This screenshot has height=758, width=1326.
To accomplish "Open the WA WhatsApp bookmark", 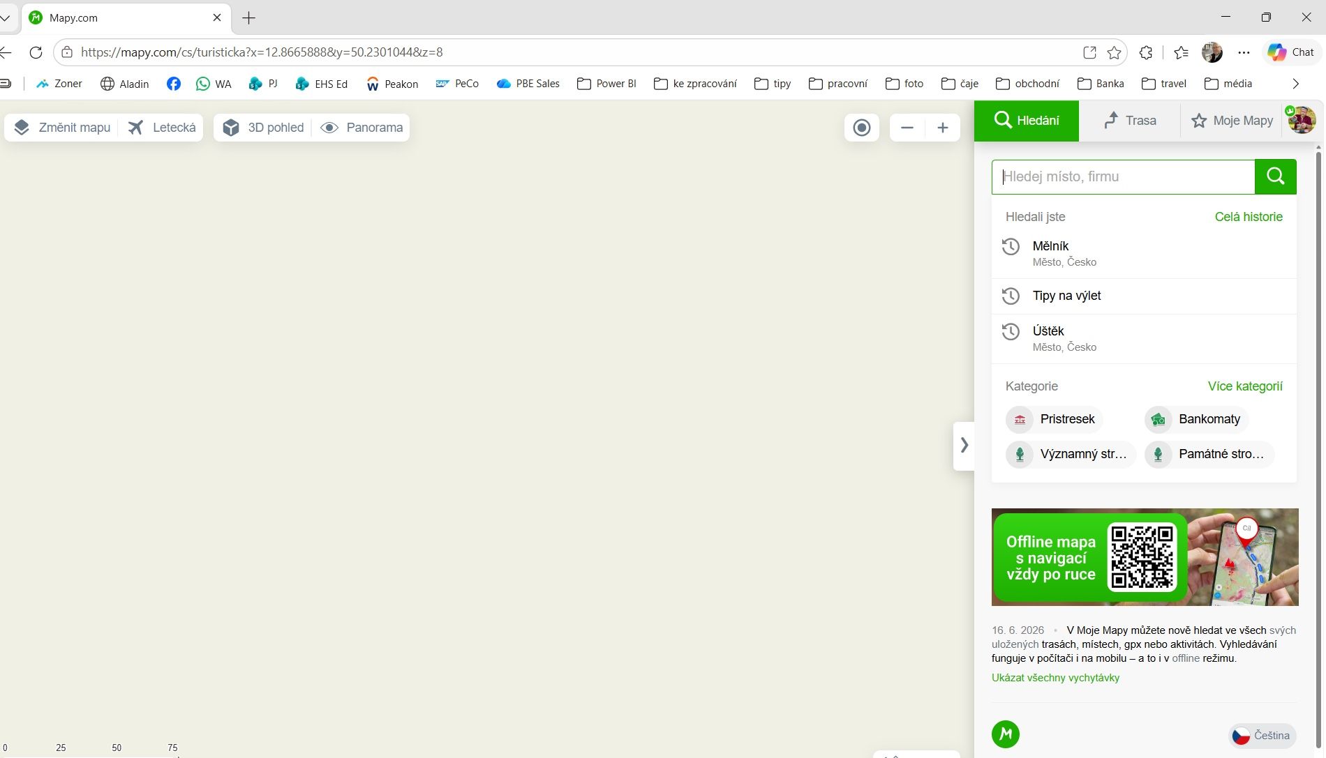I will 214,84.
